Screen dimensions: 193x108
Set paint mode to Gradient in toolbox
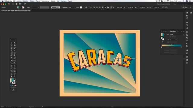click(x=13, y=85)
